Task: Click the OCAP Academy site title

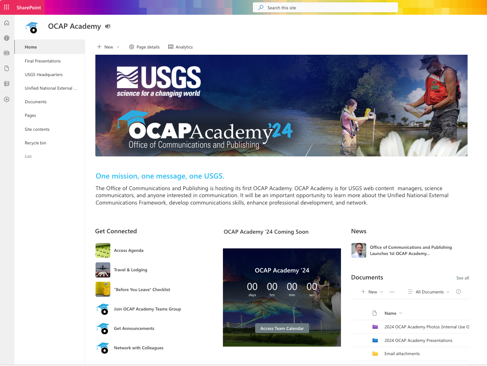Action: pos(75,26)
